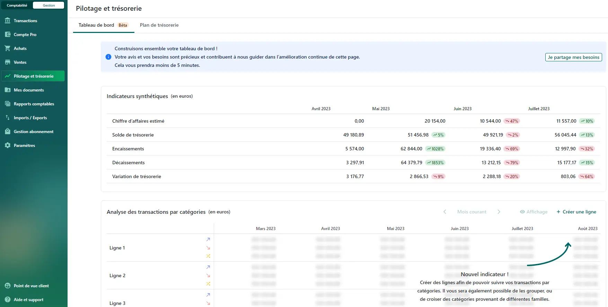608x307 pixels.
Task: Click Ligne 1 downward red arrow icon
Action: [x=208, y=248]
